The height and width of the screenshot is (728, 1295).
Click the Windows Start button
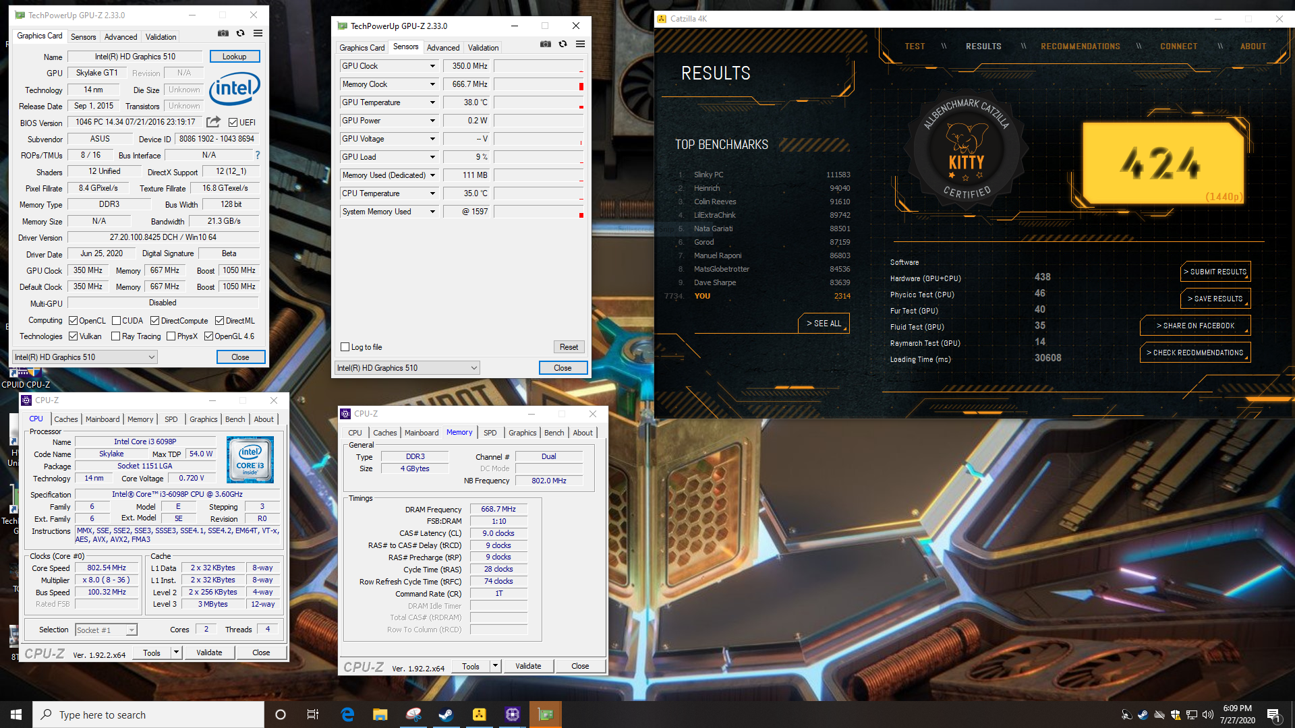point(16,715)
